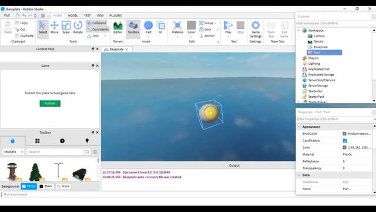Activate the Scale tool
The image size is (376, 212).
pos(66,28)
